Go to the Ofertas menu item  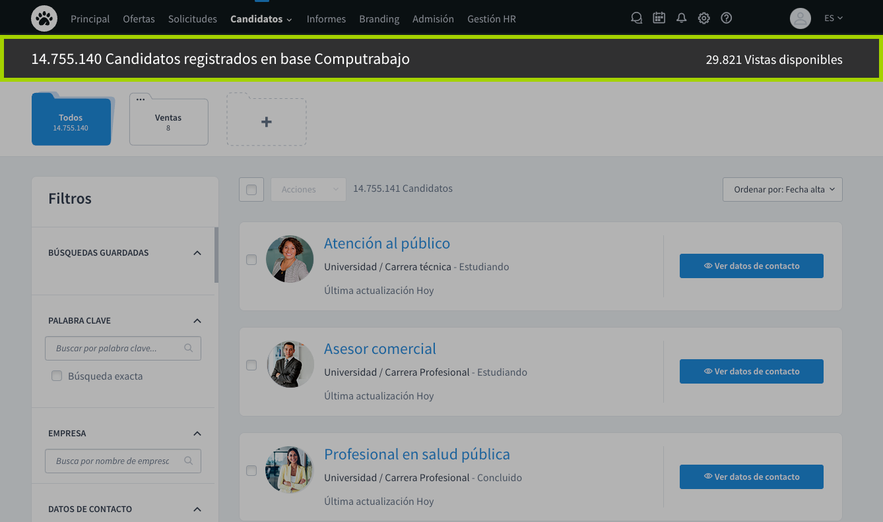[139, 19]
